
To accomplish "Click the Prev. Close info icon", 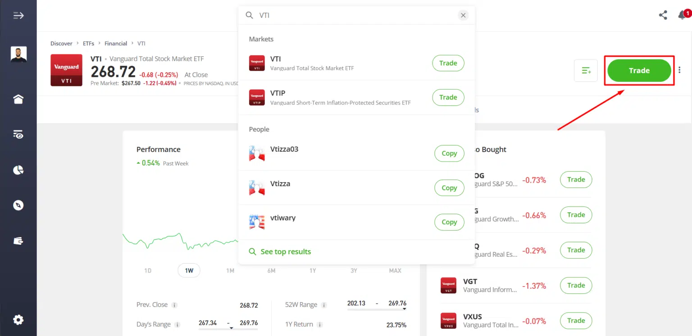I will pos(174,305).
